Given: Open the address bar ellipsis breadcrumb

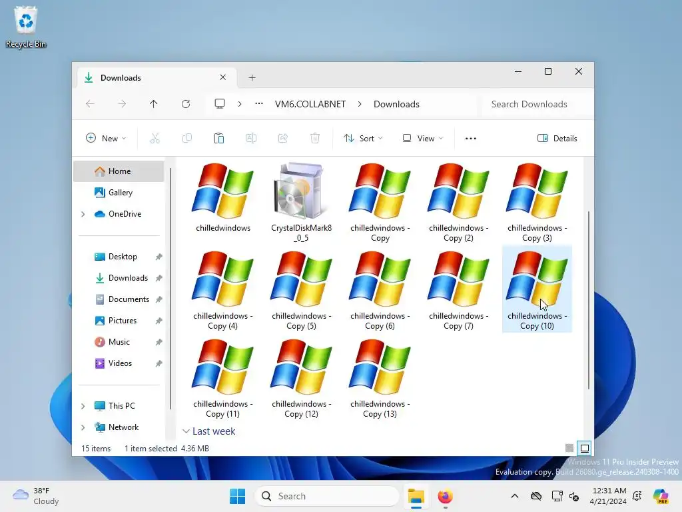Looking at the screenshot, I should tap(259, 103).
